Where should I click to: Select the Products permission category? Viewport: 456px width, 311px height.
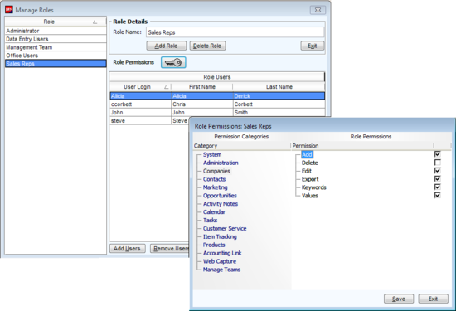(x=214, y=245)
